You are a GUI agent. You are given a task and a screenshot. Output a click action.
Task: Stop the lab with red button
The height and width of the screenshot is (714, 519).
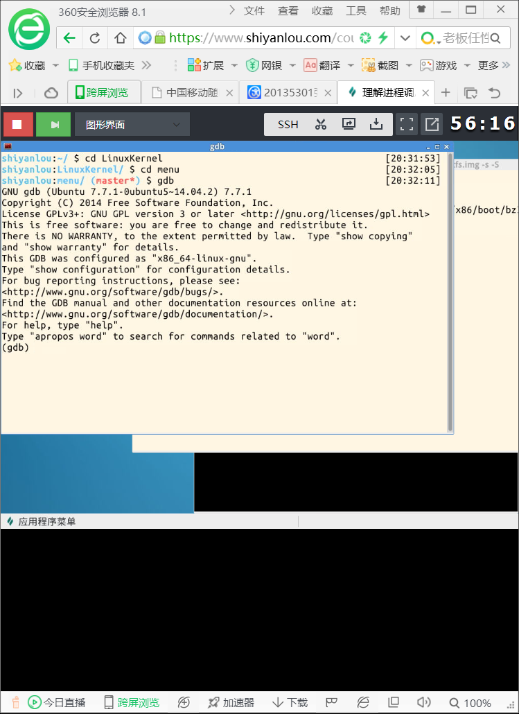(x=18, y=124)
